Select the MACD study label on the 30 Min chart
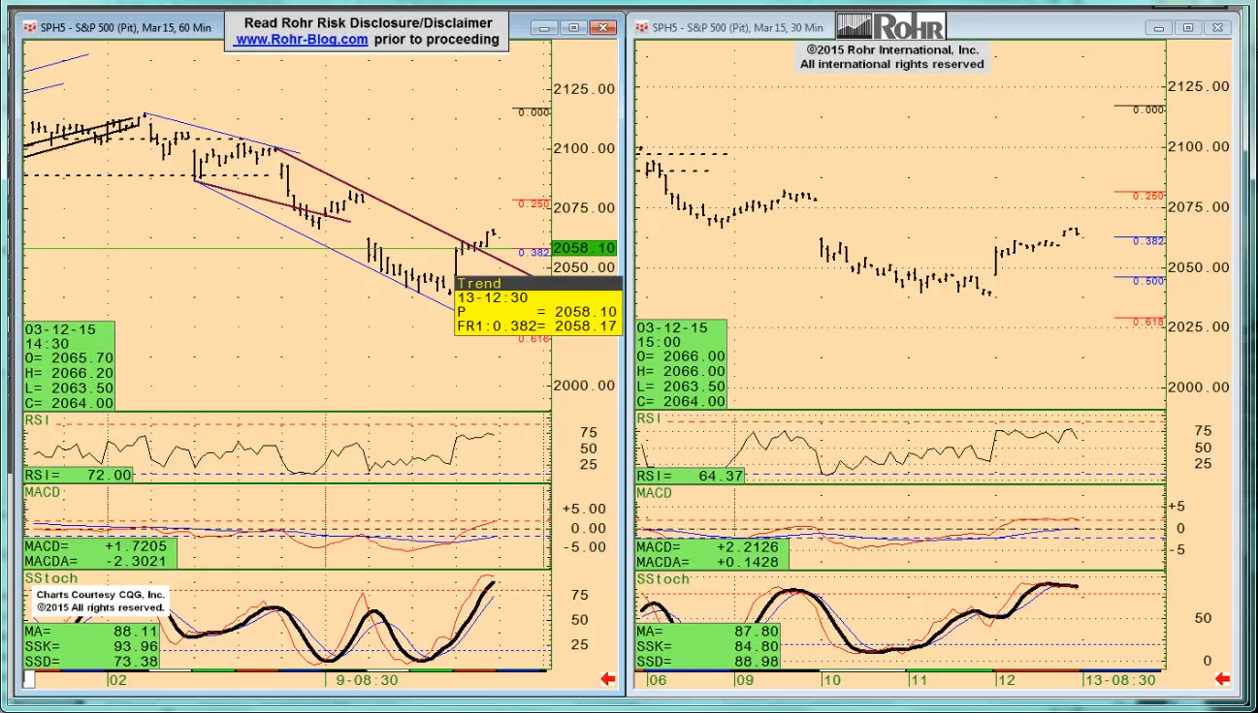 (654, 493)
